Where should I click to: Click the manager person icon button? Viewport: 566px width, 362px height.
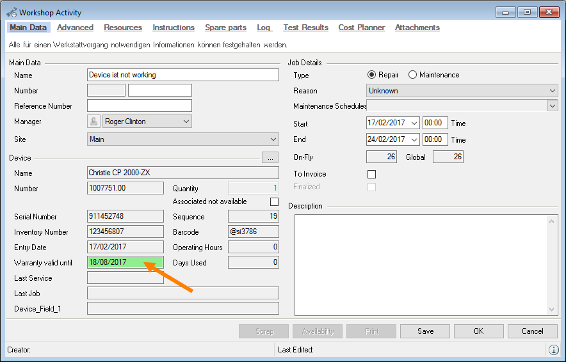93,122
